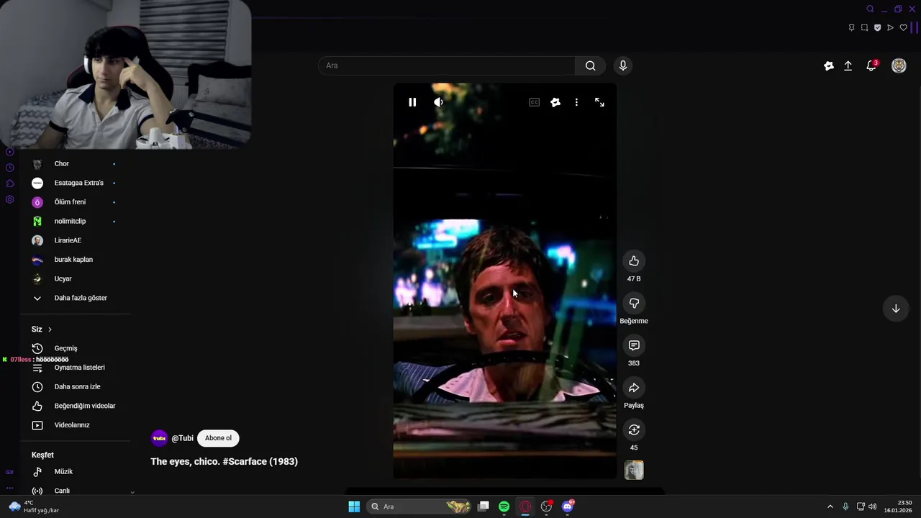Show hidden system tray icons chevron
921x518 pixels.
pos(830,506)
